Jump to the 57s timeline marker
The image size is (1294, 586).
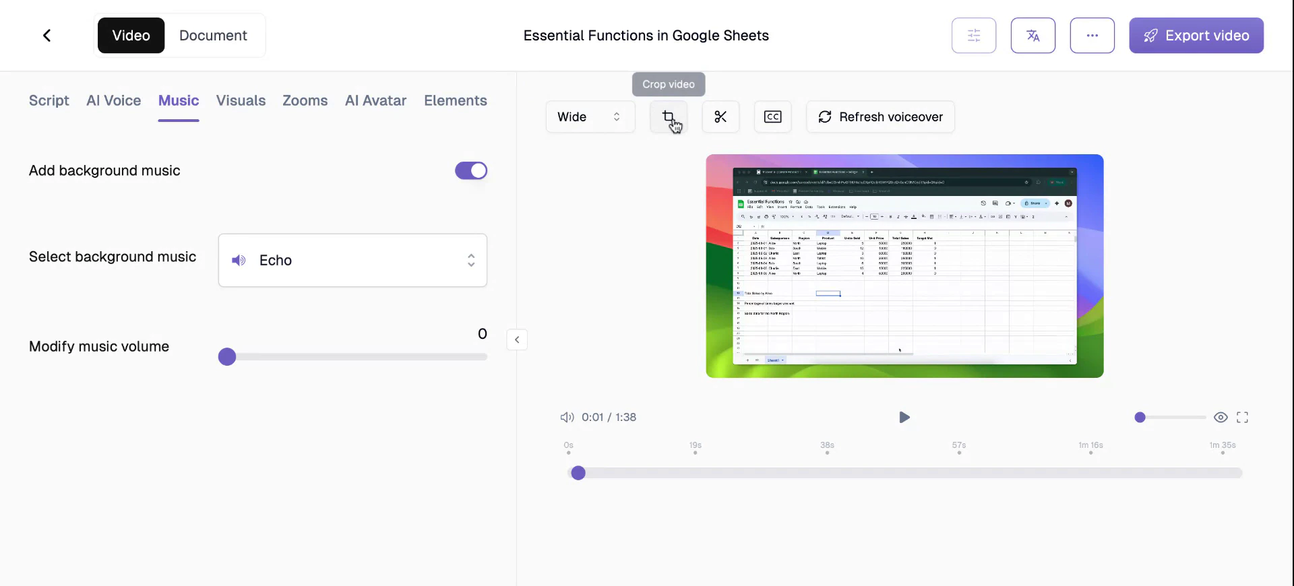[x=959, y=448]
